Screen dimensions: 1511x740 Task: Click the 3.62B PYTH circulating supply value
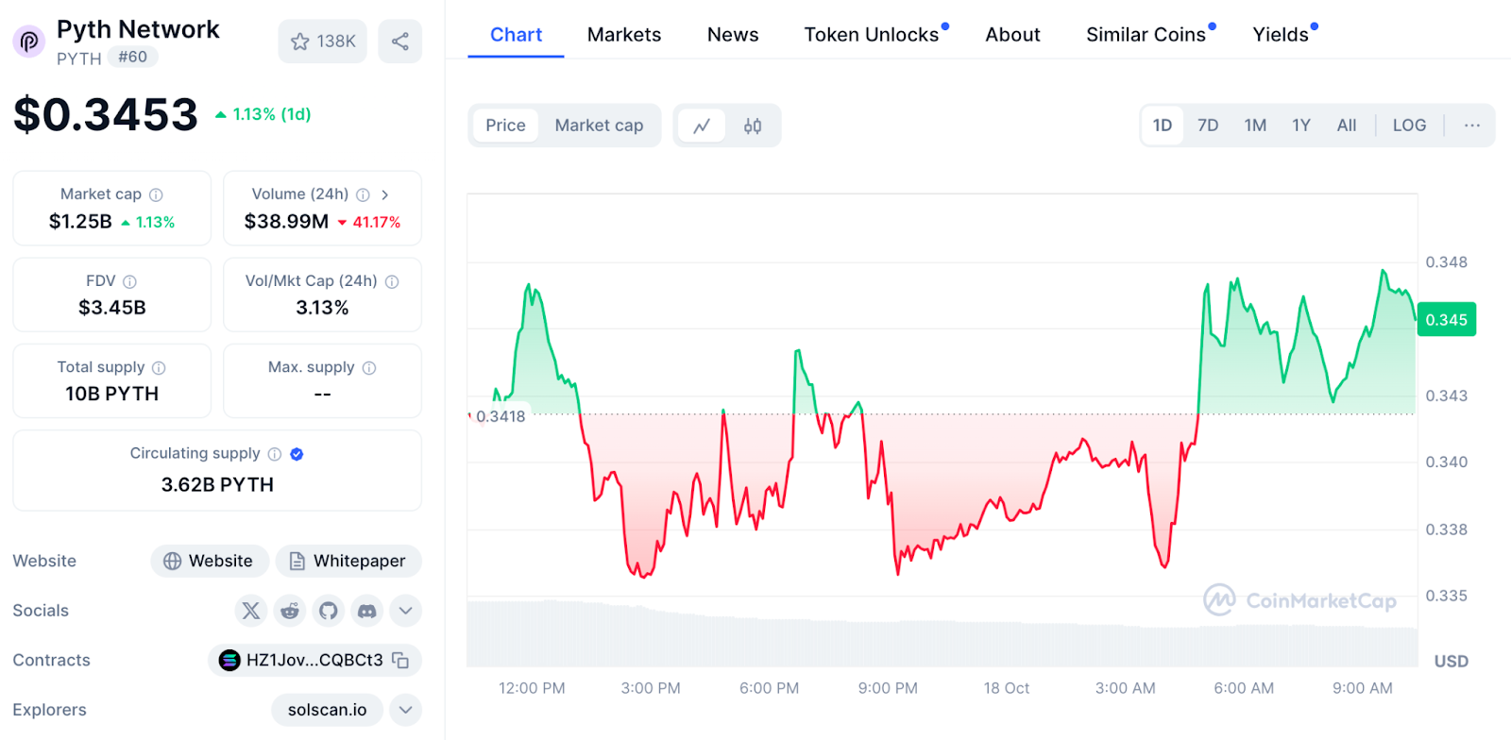click(x=217, y=484)
